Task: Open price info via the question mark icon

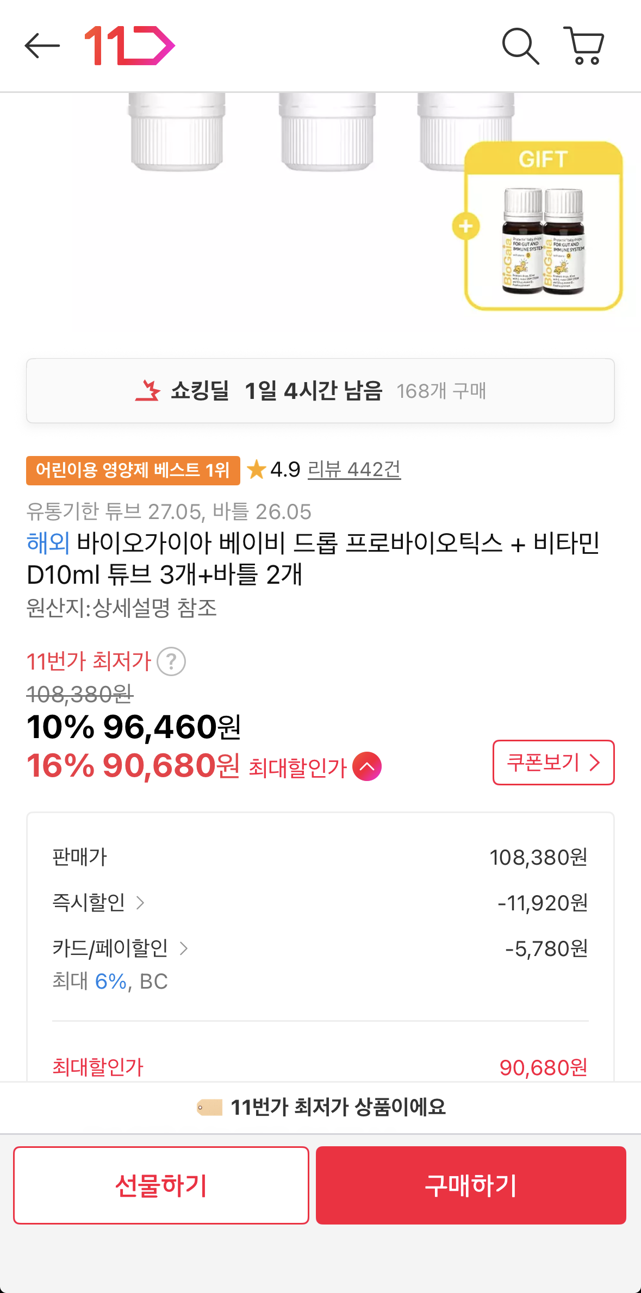Action: [x=171, y=662]
